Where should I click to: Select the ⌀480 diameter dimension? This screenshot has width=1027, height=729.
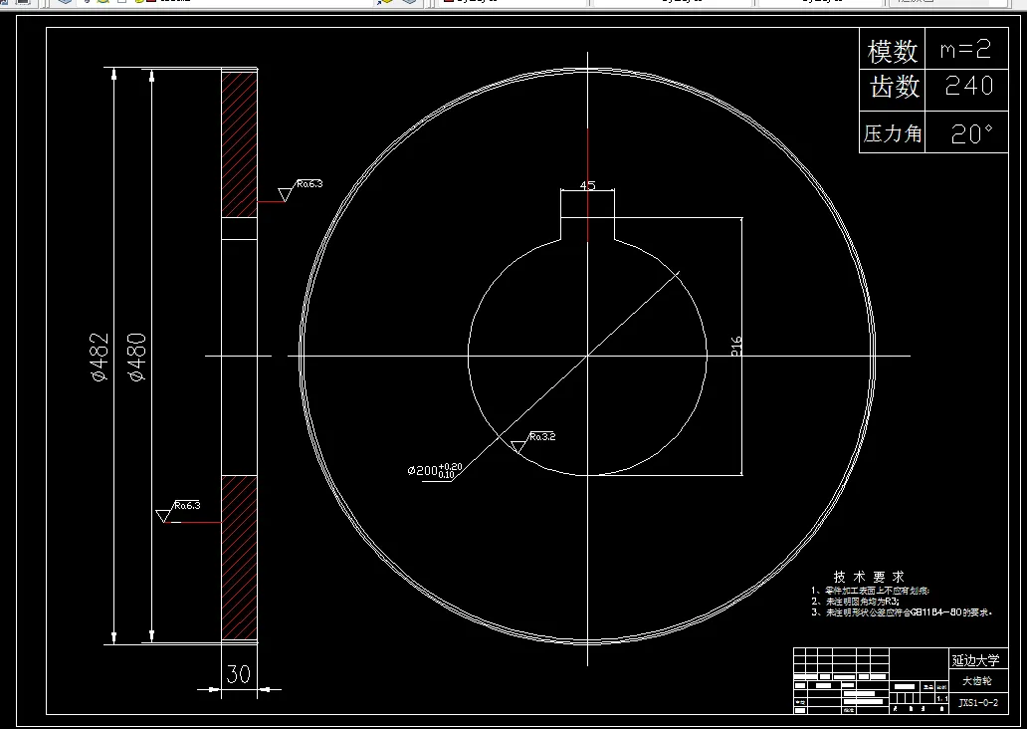137,358
